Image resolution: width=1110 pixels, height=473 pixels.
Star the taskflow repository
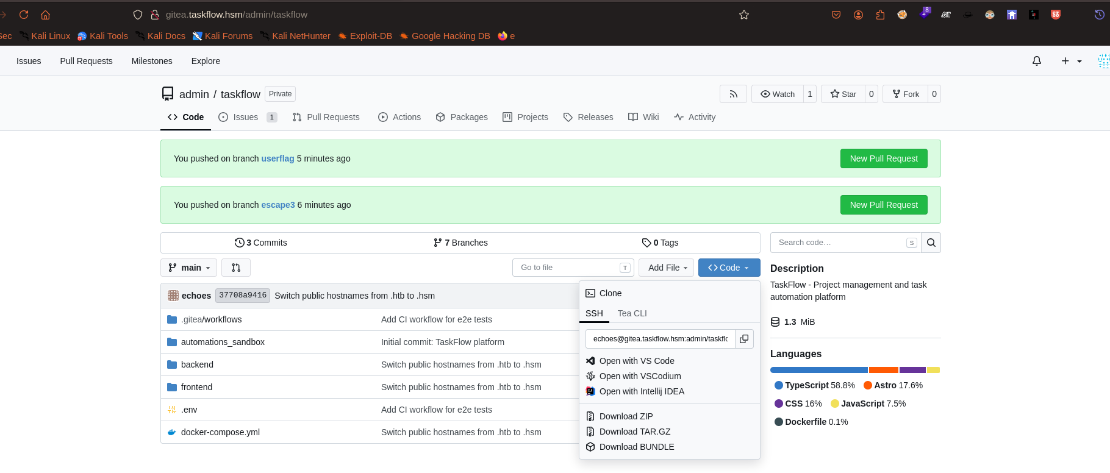(843, 94)
